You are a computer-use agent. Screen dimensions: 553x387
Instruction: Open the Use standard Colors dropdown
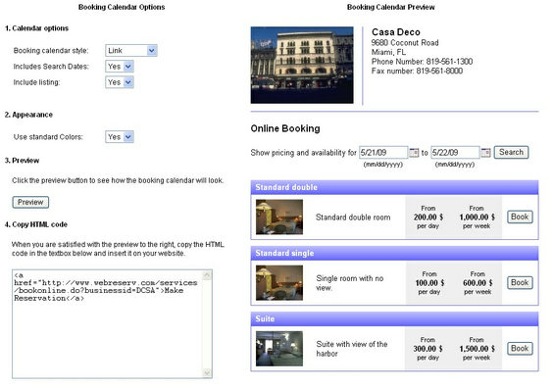tap(120, 137)
